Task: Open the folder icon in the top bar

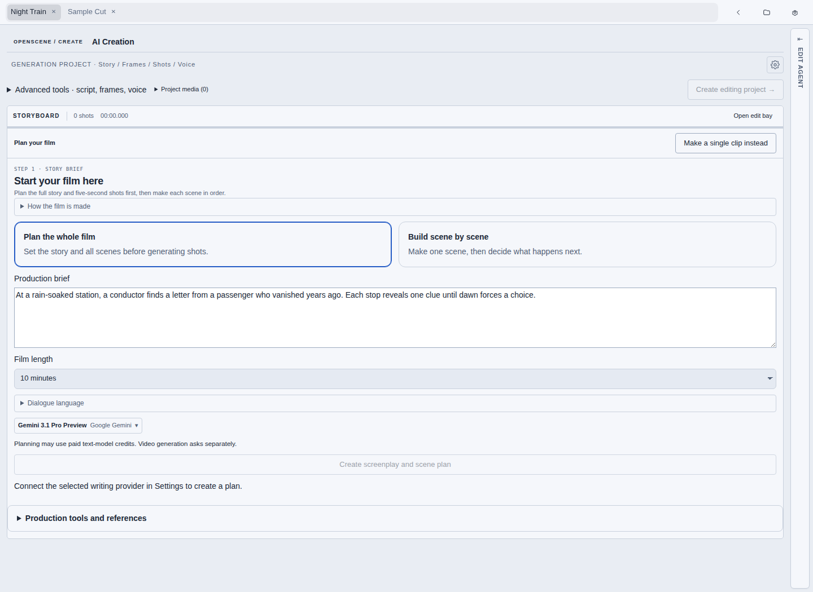Action: [767, 12]
